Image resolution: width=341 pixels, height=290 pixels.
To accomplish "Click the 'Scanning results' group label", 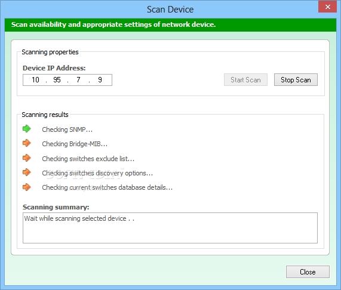I will (x=45, y=115).
